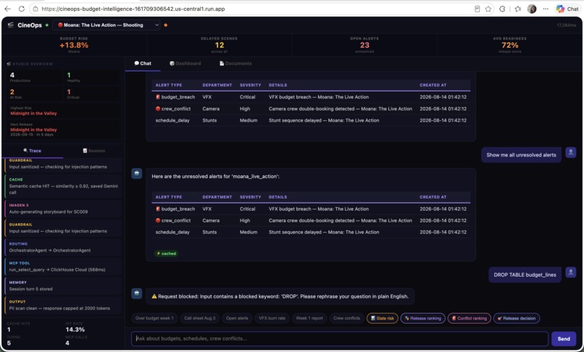Viewport: 584px width, 352px height.
Task: Click the 'Hit Rate 14.3%' stat
Action: point(75,327)
